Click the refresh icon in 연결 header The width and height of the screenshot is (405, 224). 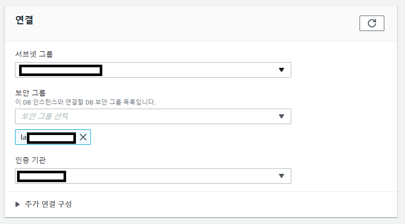point(372,23)
